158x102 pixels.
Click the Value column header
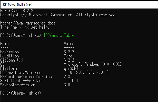pyautogui.click(x=69, y=44)
